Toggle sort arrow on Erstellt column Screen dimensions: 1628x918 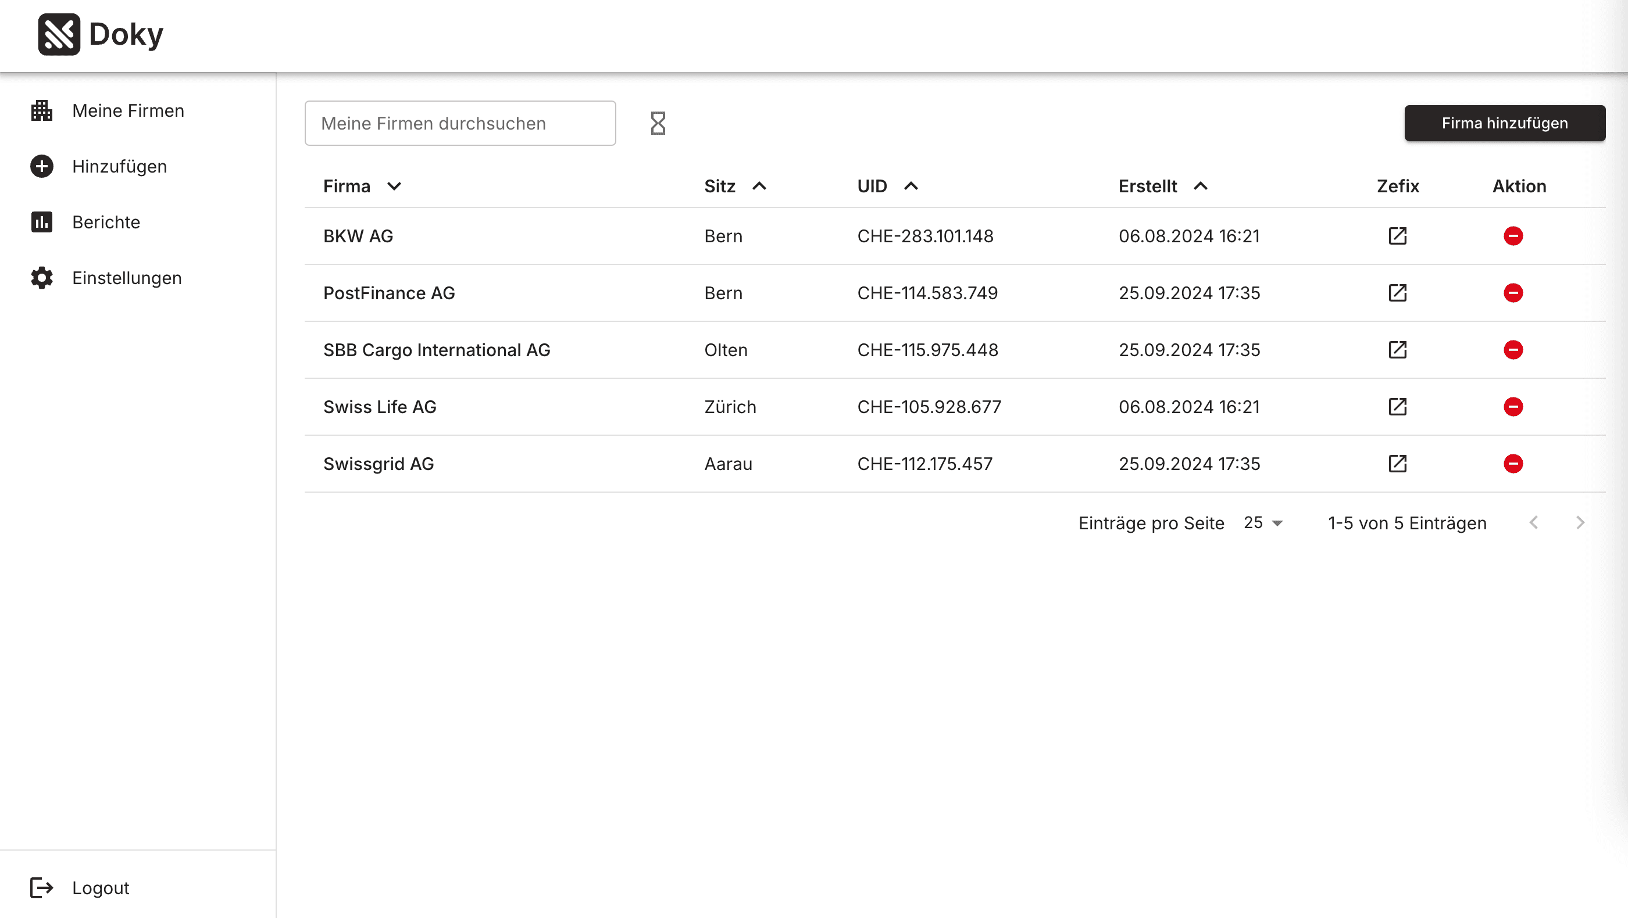click(x=1200, y=187)
